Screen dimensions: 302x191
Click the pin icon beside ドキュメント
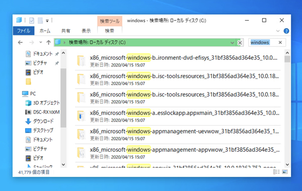(57, 54)
